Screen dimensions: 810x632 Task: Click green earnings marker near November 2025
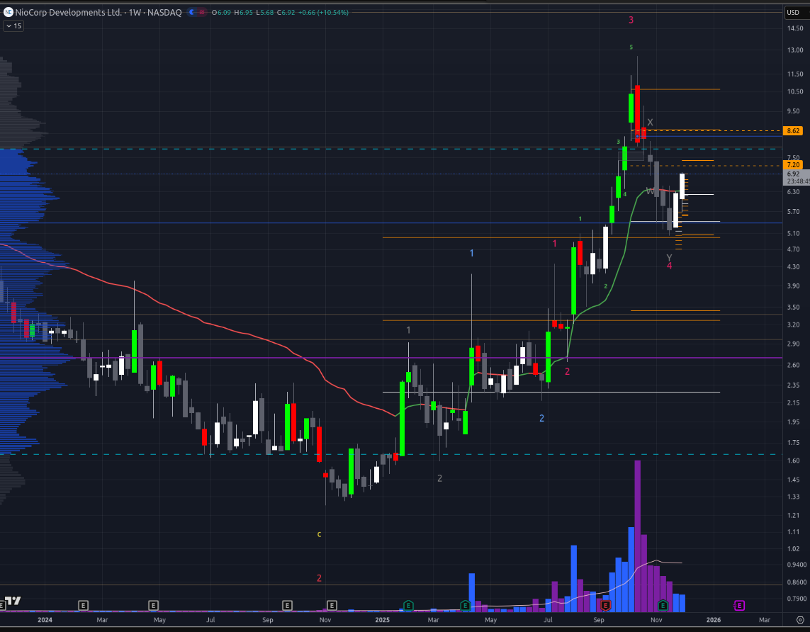(x=663, y=605)
